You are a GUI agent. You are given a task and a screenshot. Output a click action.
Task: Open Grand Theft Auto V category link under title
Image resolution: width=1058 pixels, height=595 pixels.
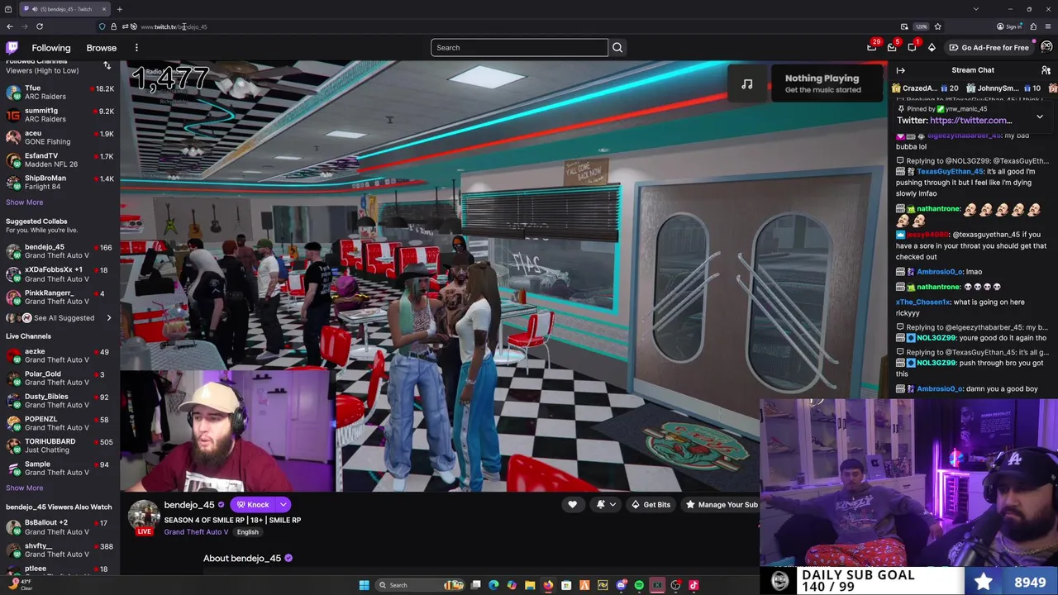(x=196, y=531)
